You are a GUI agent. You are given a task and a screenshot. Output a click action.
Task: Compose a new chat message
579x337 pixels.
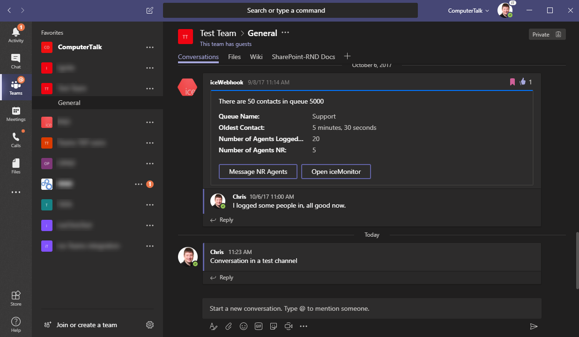(x=149, y=10)
